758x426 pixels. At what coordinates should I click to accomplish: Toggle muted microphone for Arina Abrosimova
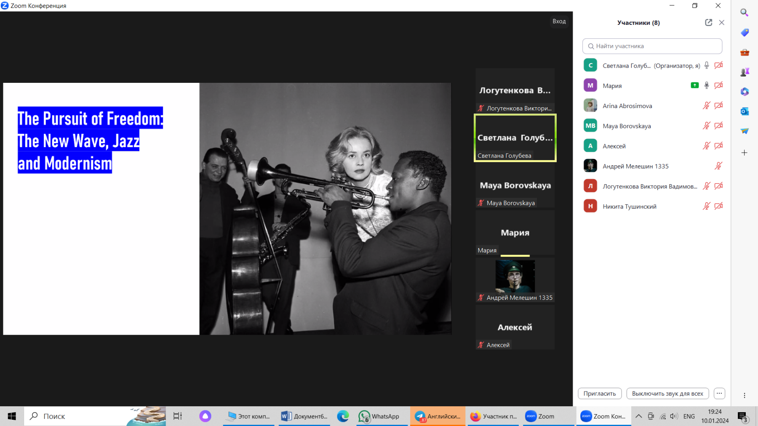706,106
